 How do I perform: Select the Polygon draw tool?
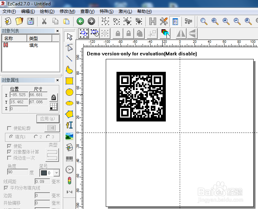click(69, 114)
